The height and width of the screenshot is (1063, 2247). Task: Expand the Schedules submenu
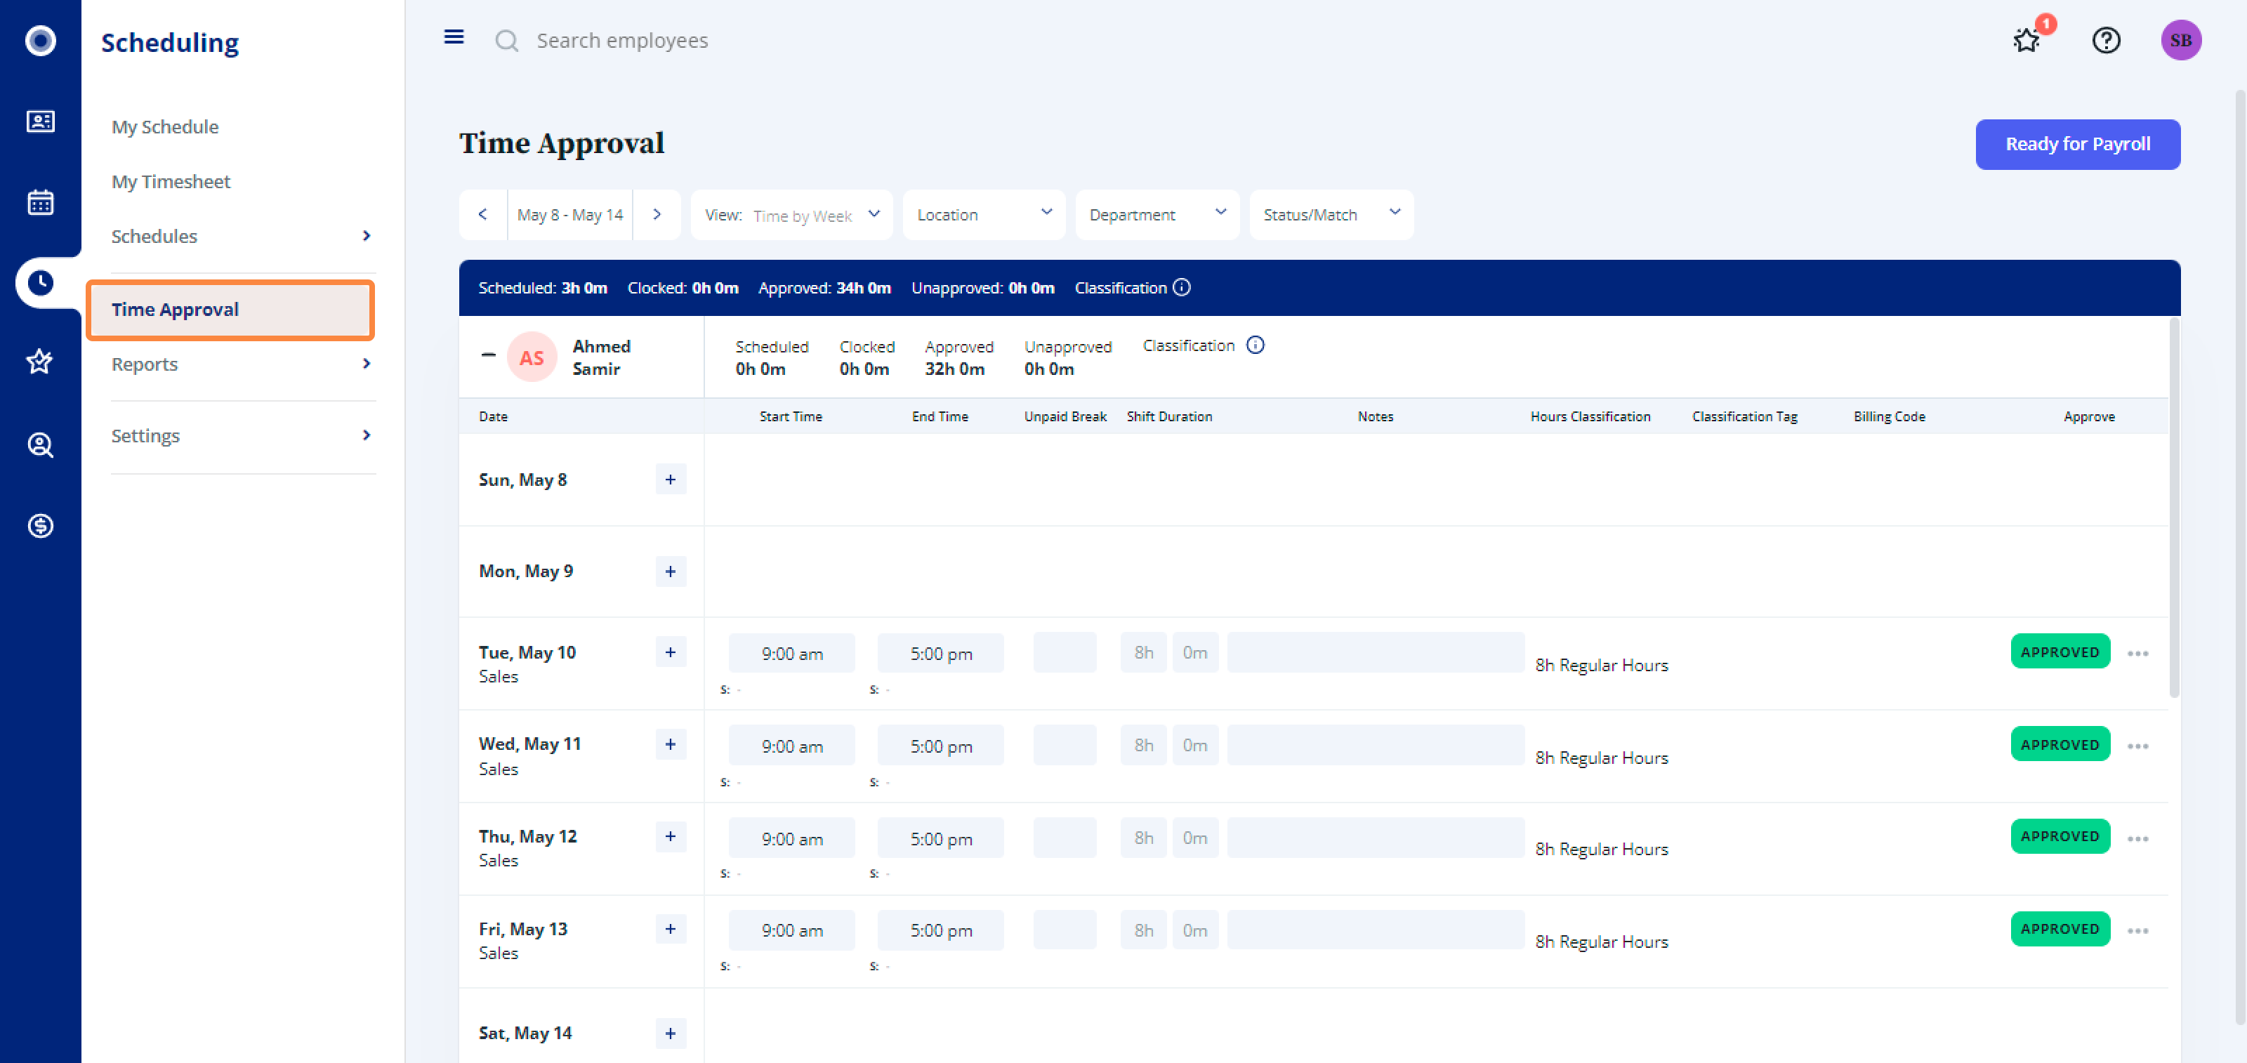tap(367, 237)
